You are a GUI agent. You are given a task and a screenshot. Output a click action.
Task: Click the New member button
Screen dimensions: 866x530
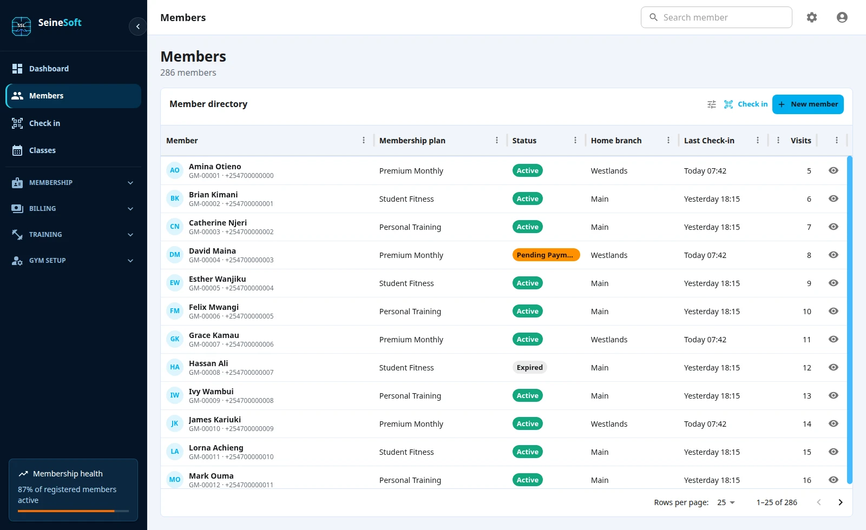point(808,104)
